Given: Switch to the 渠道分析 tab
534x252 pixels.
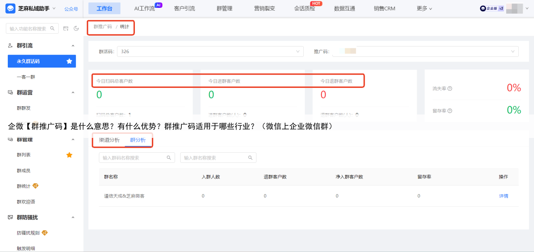Looking at the screenshot, I should click(x=109, y=140).
